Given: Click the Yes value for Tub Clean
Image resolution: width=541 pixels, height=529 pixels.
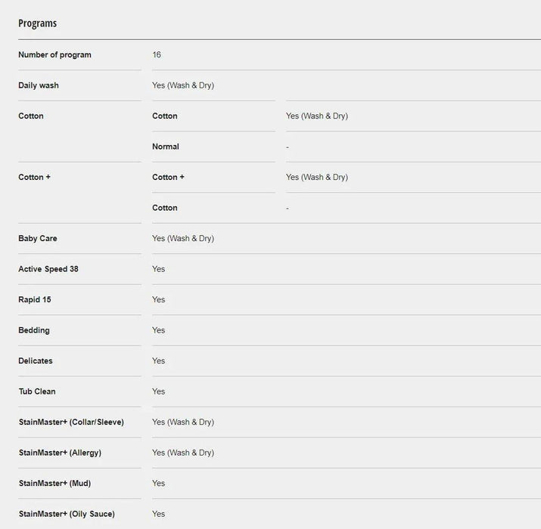Looking at the screenshot, I should [x=159, y=391].
